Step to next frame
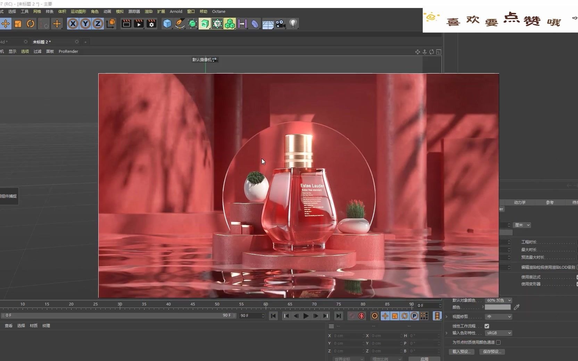578x361 pixels. [x=316, y=316]
